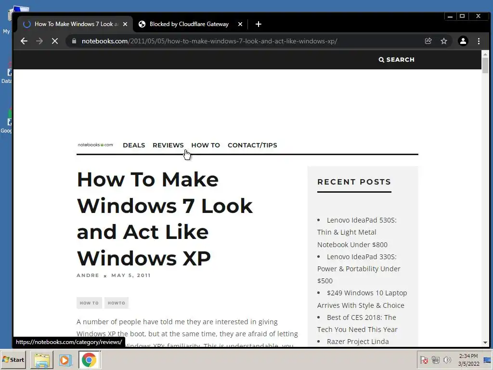493x370 pixels.
Task: Go back to the previous page
Action: (24, 41)
